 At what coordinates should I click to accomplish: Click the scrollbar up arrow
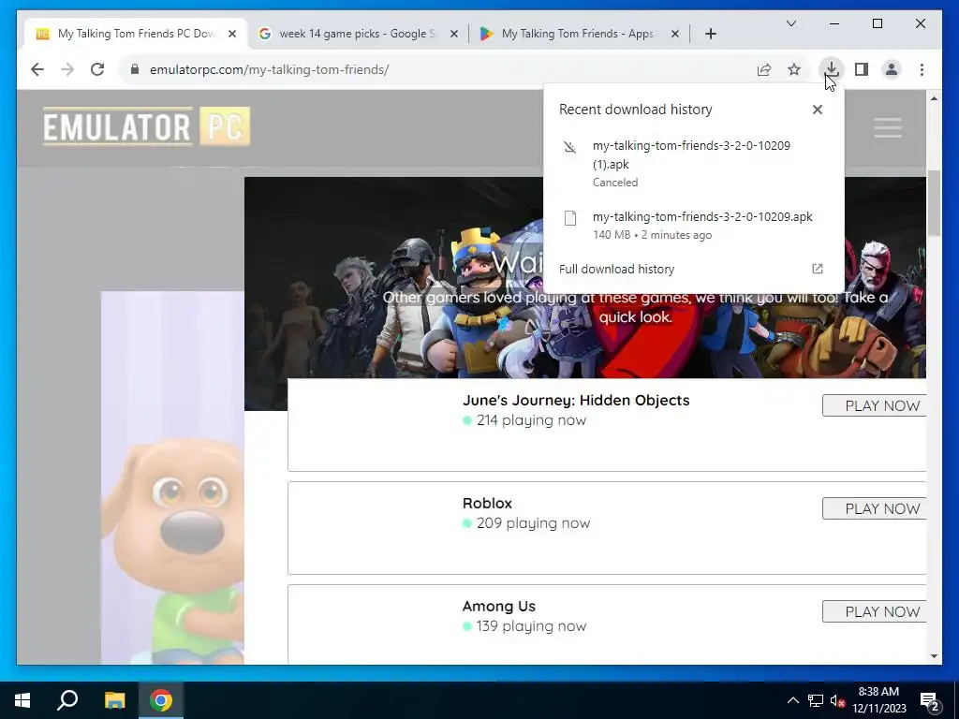pos(934,97)
